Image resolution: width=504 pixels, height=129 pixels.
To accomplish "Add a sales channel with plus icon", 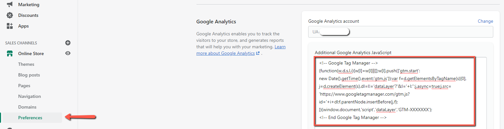I will 68,43.
